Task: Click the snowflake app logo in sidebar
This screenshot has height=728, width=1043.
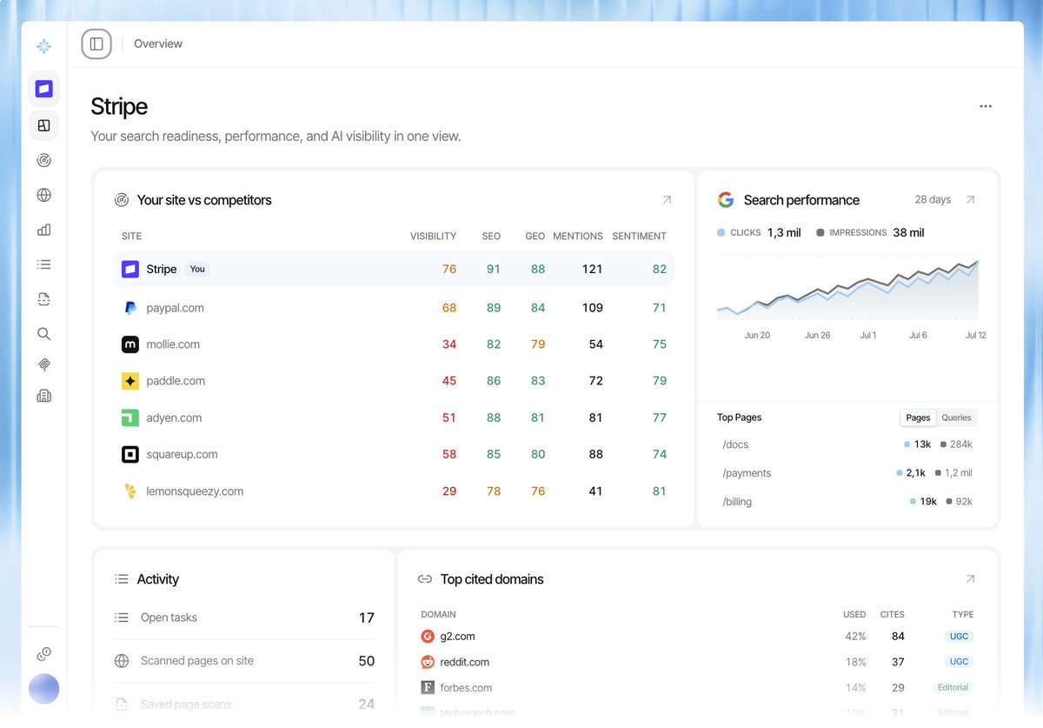Action: tap(43, 46)
